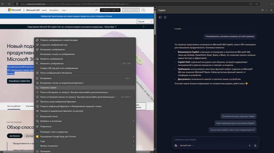Select suggestion Где доступен Copilot
Screen dimensions: 274x153
pyautogui.click(x=233, y=130)
